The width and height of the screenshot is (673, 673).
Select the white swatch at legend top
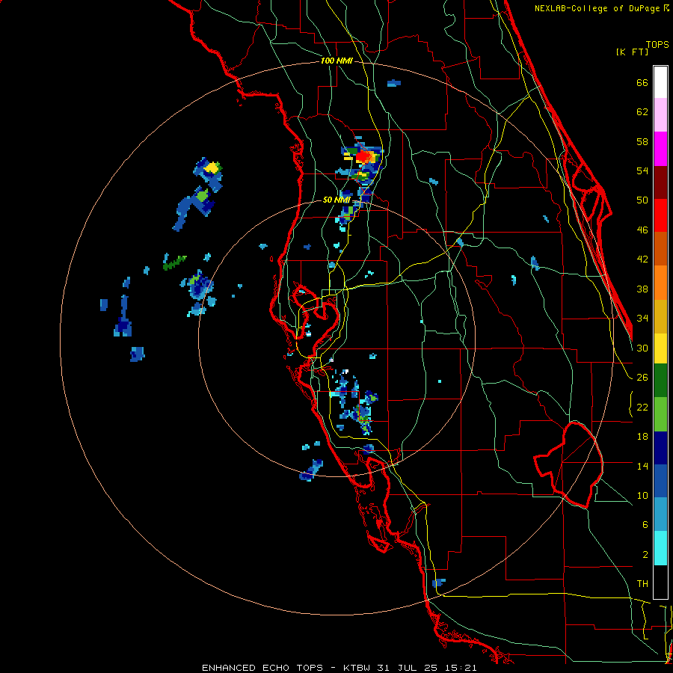[x=660, y=82]
